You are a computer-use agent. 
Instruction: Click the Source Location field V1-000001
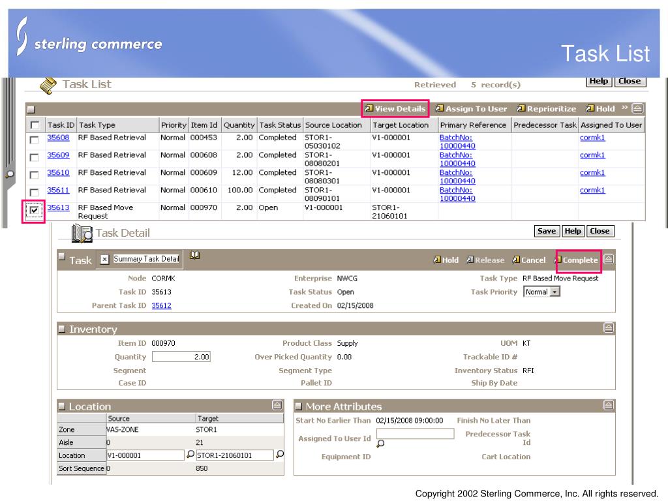[x=145, y=455]
